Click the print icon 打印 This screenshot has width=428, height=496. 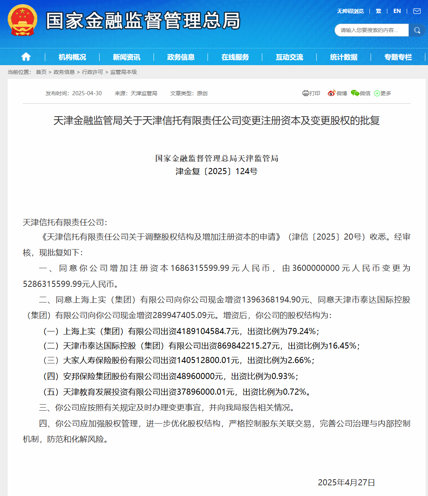pos(311,93)
